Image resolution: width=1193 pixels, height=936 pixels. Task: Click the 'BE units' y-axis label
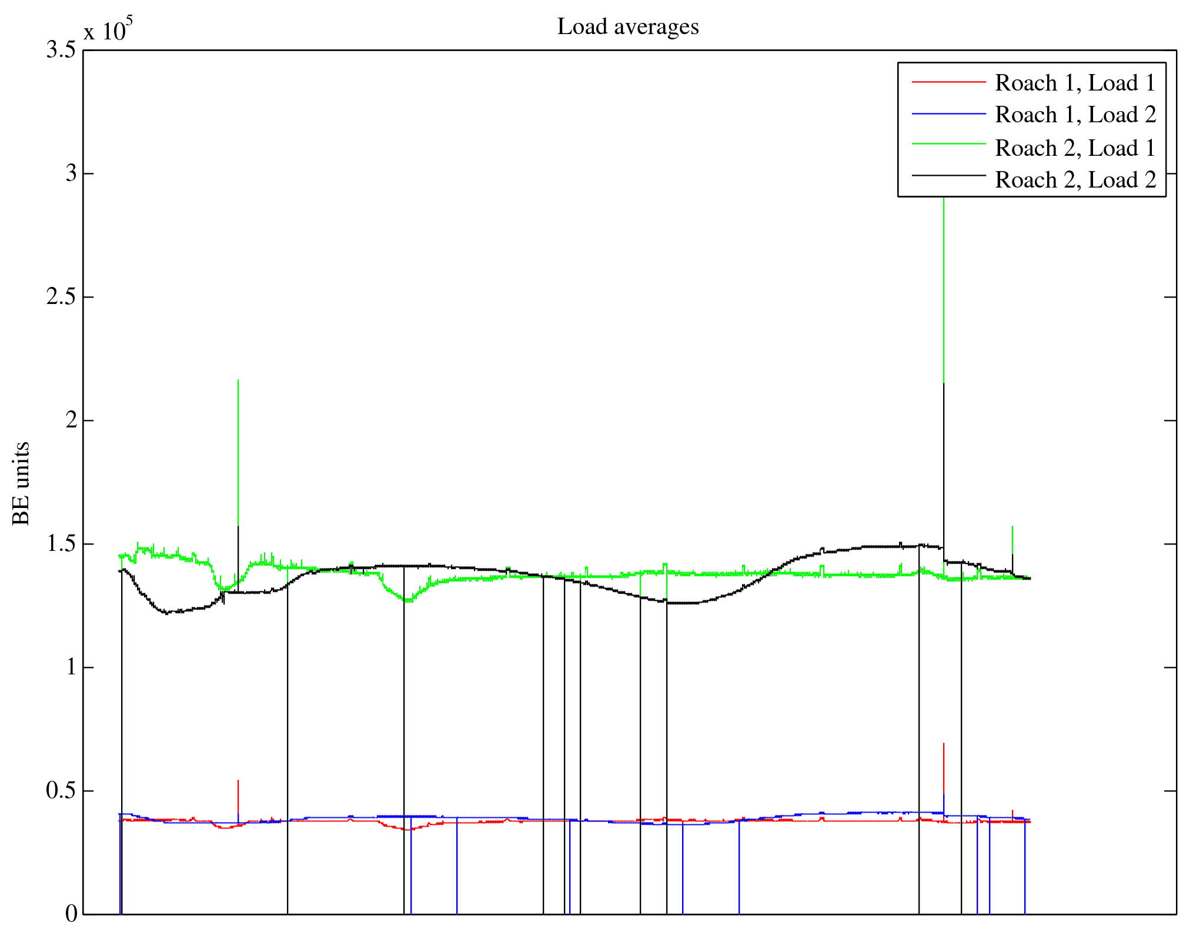tap(21, 483)
